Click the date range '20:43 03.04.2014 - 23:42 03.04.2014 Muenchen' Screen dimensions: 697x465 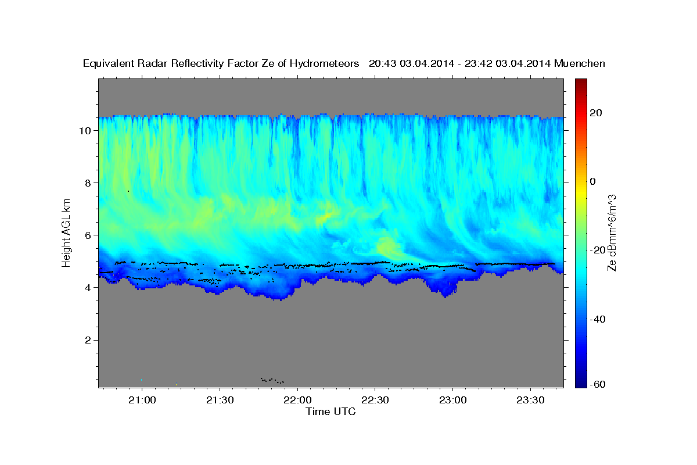pyautogui.click(x=487, y=64)
